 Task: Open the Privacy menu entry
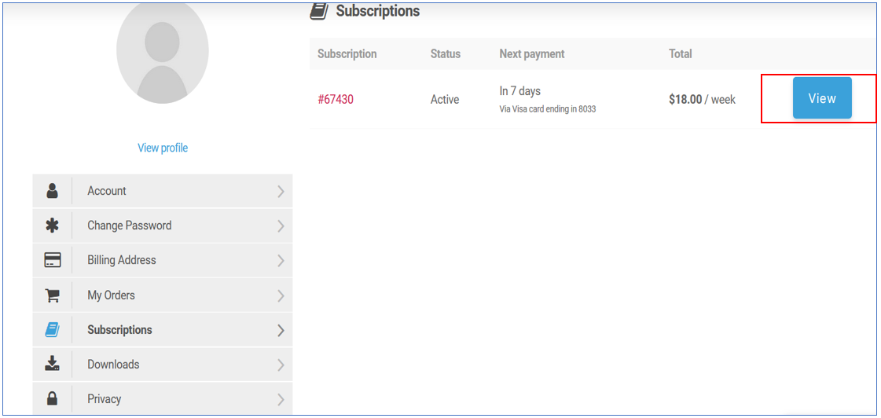104,399
